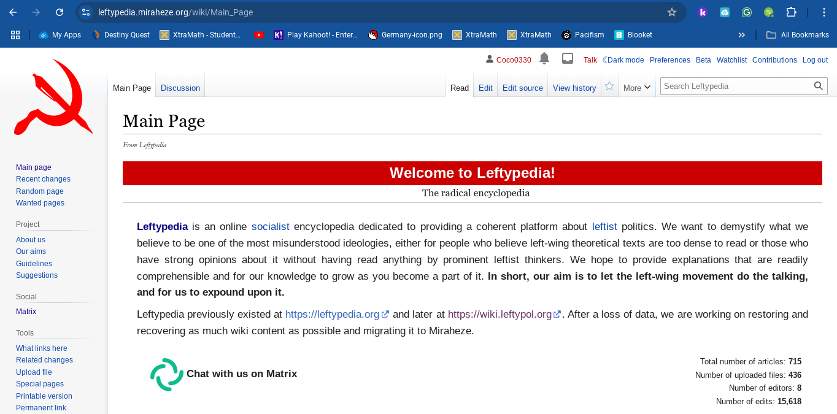
Task: Toggle Dark mode
Action: click(623, 60)
